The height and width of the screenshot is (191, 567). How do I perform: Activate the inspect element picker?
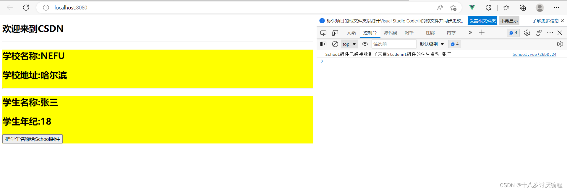[323, 33]
